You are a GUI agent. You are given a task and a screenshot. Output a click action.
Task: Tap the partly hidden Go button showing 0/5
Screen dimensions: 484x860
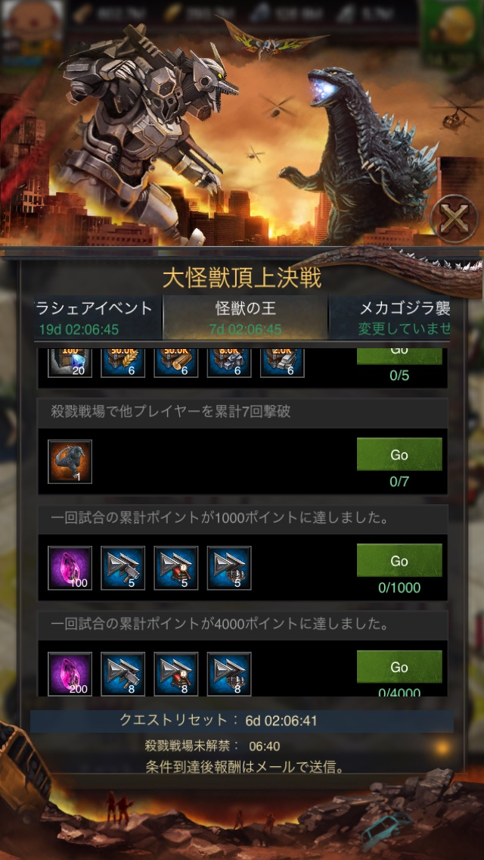coord(399,355)
